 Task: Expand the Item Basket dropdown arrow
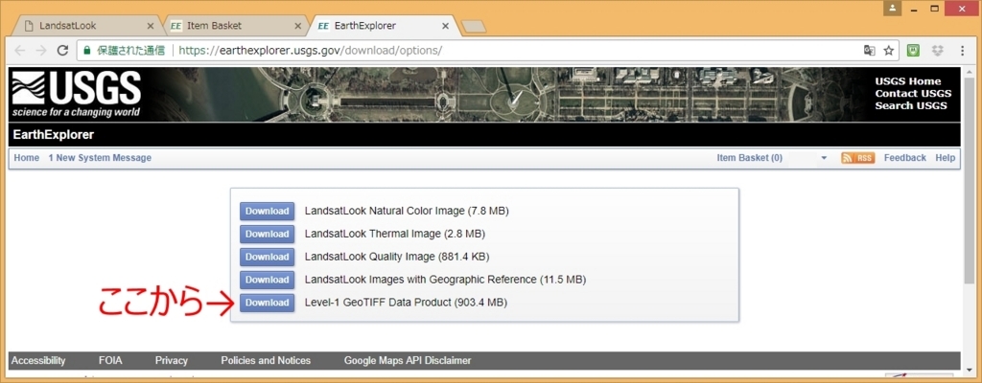pyautogui.click(x=824, y=158)
